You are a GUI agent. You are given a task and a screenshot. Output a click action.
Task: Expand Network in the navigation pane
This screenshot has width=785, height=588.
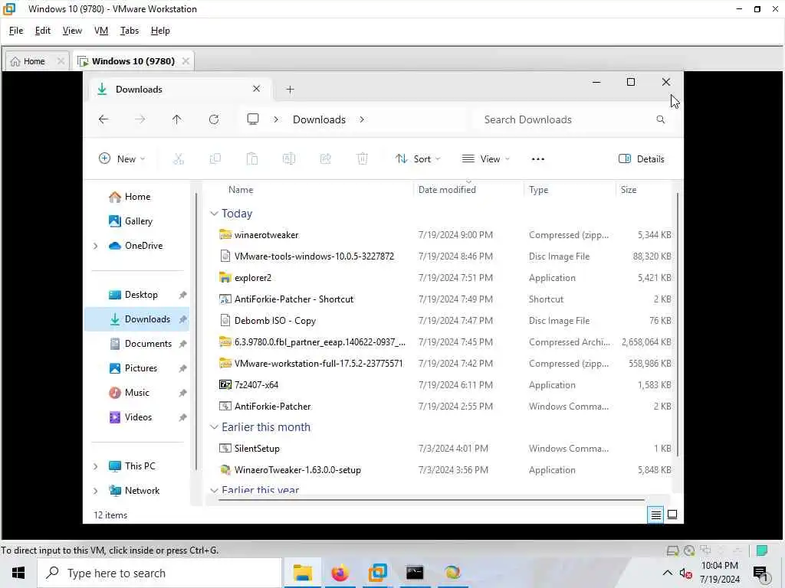(x=96, y=491)
